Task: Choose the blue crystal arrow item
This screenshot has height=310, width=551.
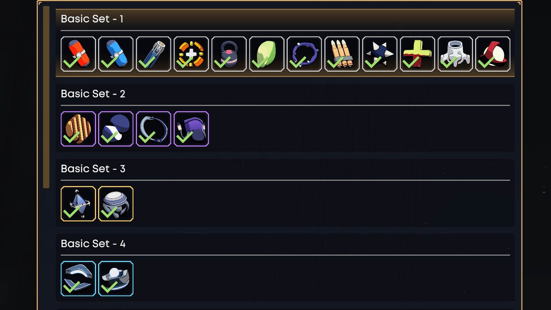Action: [78, 204]
